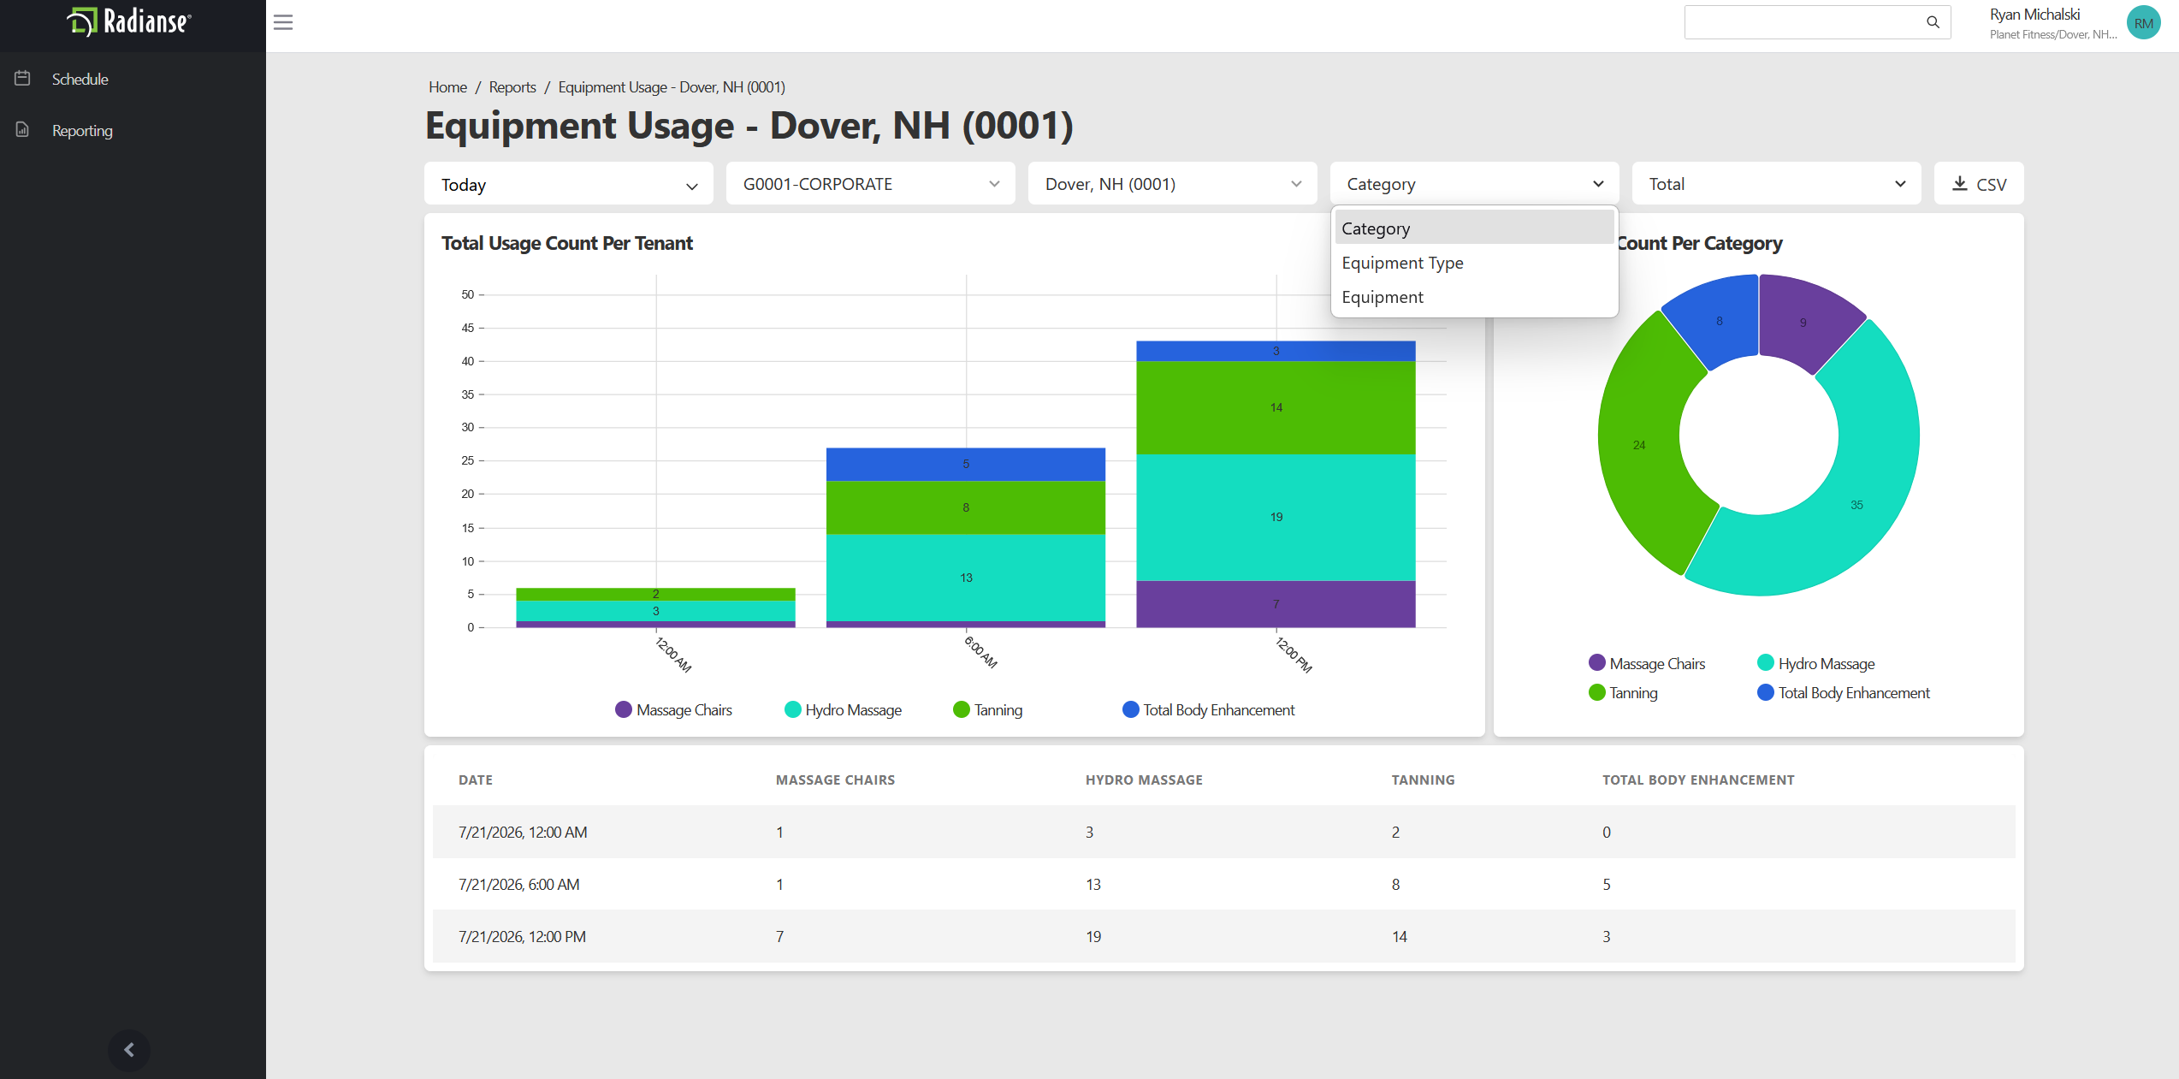This screenshot has width=2179, height=1079.
Task: Click the Radianse logo
Action: (x=129, y=21)
